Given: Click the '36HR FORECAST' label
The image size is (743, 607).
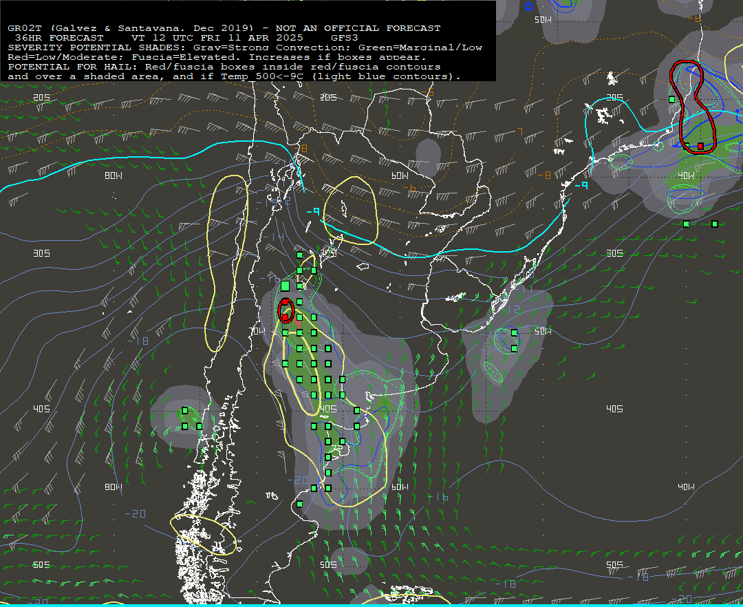Looking at the screenshot, I should coord(59,37).
